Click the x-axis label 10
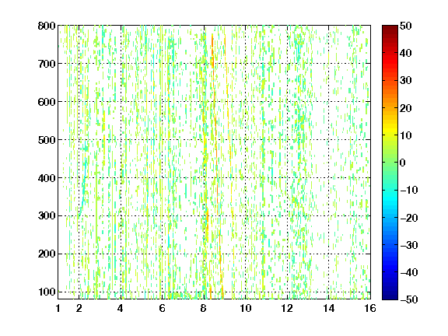The width and height of the screenshot is (448, 336). [246, 308]
